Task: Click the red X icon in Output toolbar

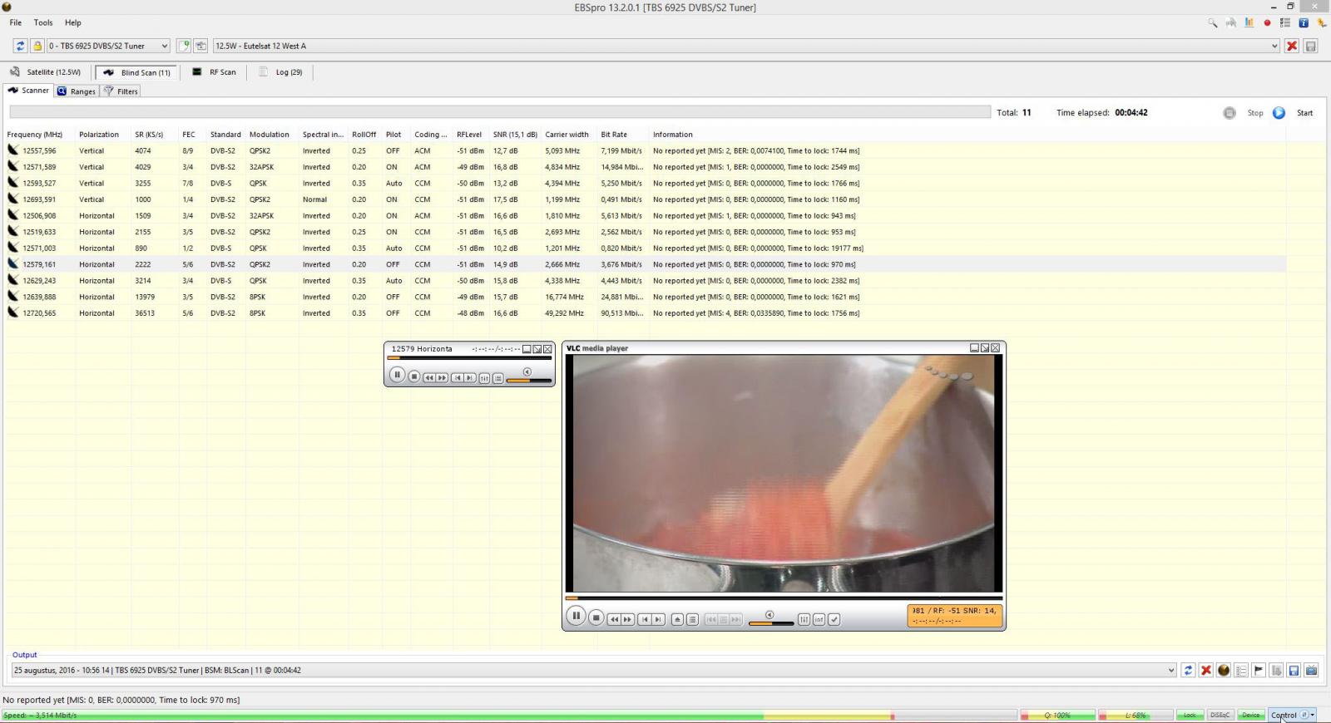Action: (x=1206, y=671)
